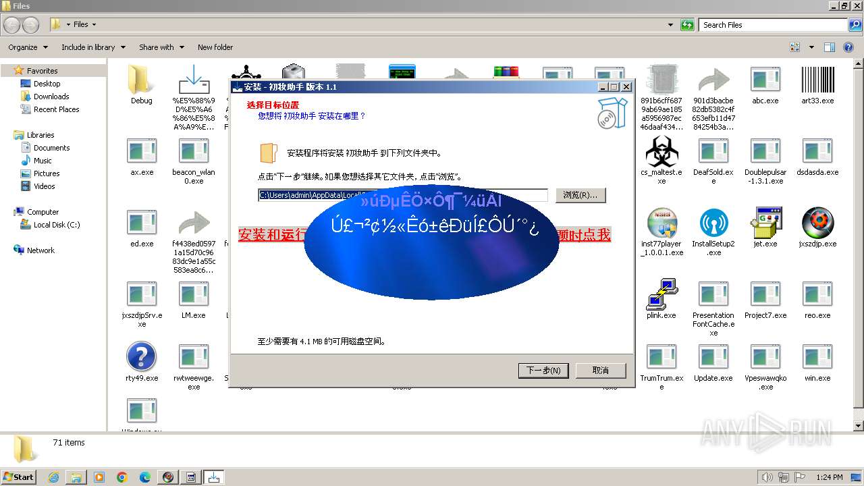
Task: Open Include in library dropdown
Action: coord(93,47)
